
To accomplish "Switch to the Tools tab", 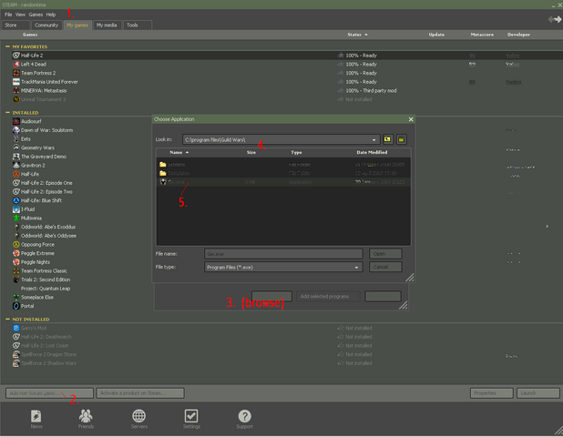I will coord(138,25).
